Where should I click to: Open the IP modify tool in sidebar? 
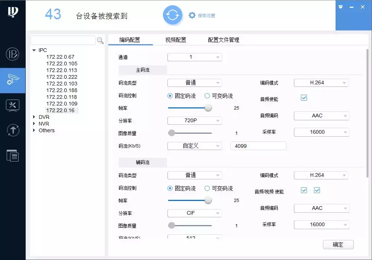click(x=13, y=54)
